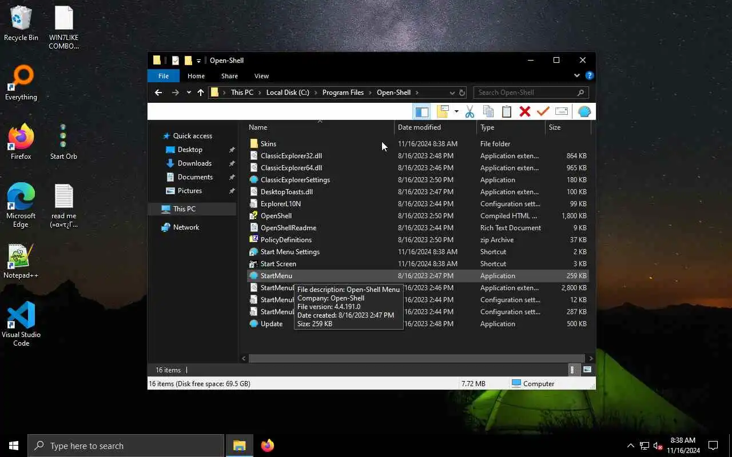Open Classic Explorer settings shell icon
Image resolution: width=732 pixels, height=457 pixels.
pyautogui.click(x=584, y=112)
